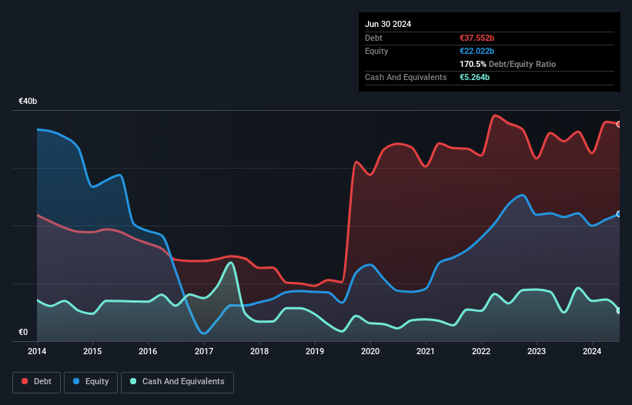Toggle Cash And Equivalents legend button
This screenshot has width=632, height=405.
point(177,382)
